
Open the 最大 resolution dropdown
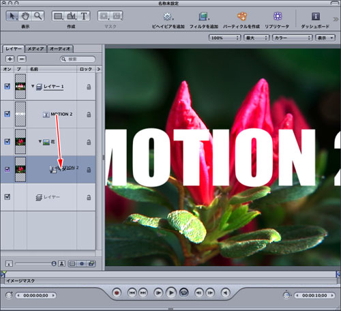click(x=256, y=38)
